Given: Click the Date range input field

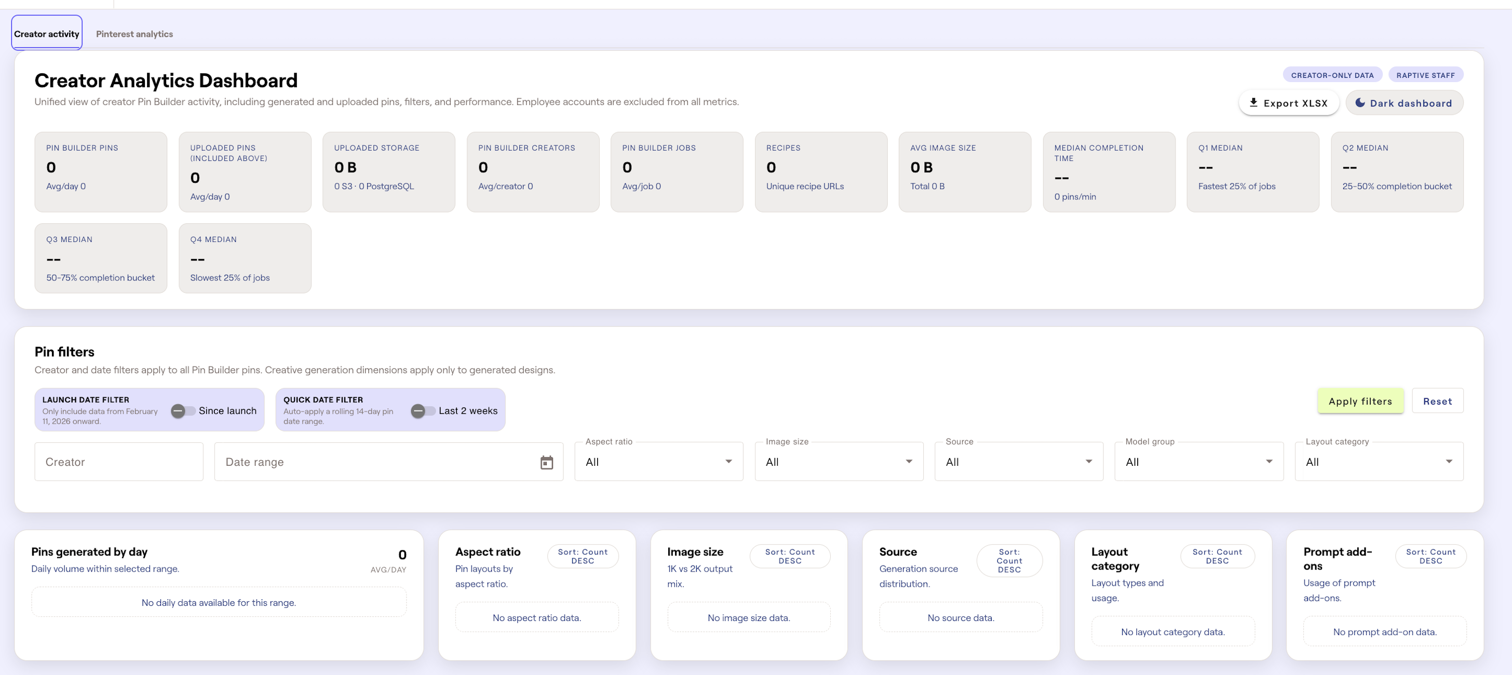Looking at the screenshot, I should point(388,462).
